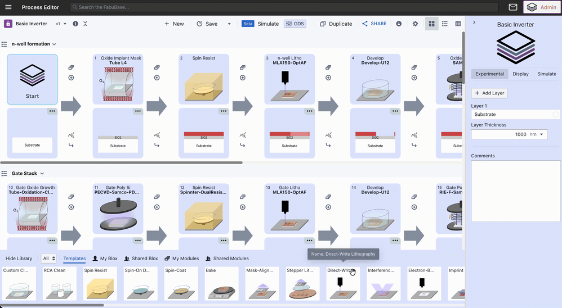Select Direct-Write Lithography template thumbnail
This screenshot has height=308, width=562.
[343, 283]
